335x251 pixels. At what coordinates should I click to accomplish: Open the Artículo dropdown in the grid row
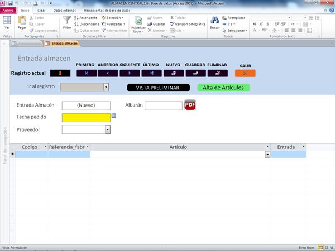click(x=267, y=155)
